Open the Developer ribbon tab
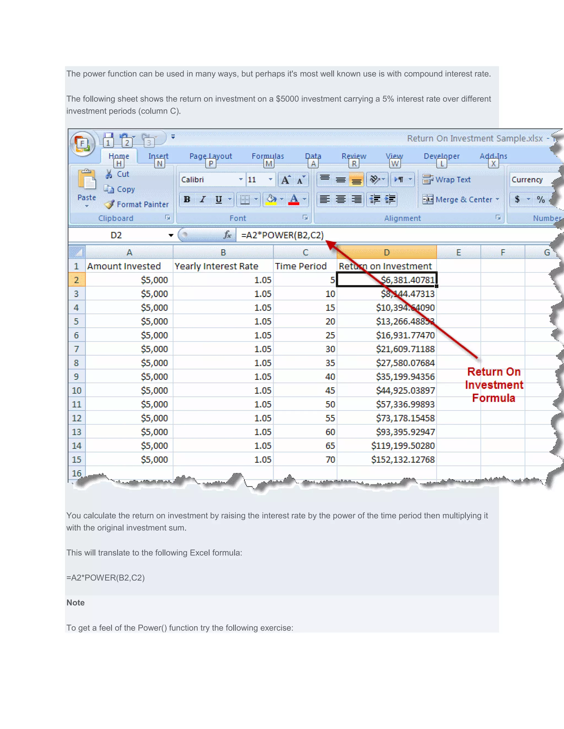This screenshot has height=729, width=564. click(442, 156)
